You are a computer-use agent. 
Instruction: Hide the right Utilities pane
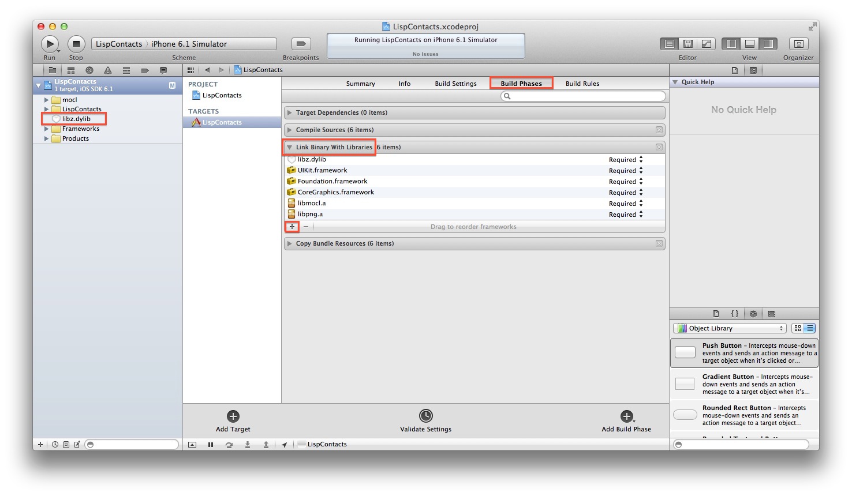tap(768, 44)
